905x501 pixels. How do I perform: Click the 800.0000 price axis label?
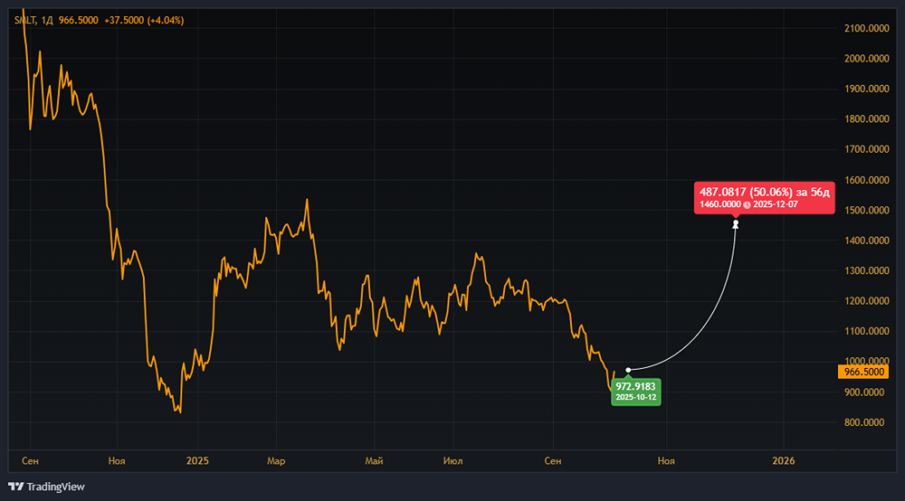863,422
